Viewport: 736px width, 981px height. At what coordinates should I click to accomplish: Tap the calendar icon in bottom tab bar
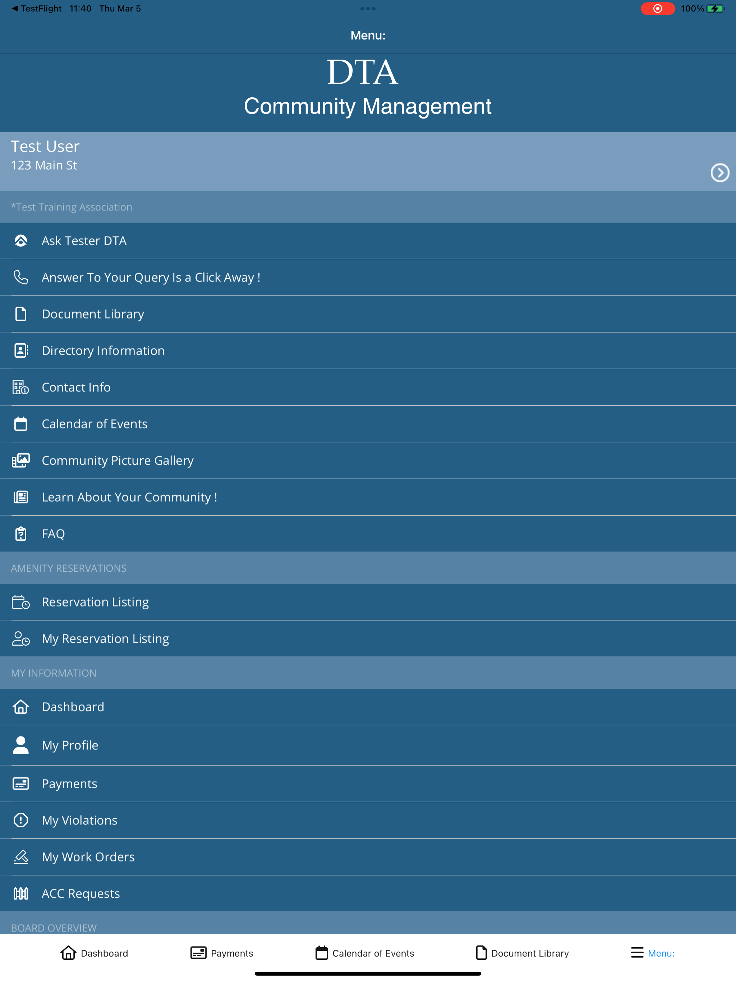pyautogui.click(x=322, y=953)
